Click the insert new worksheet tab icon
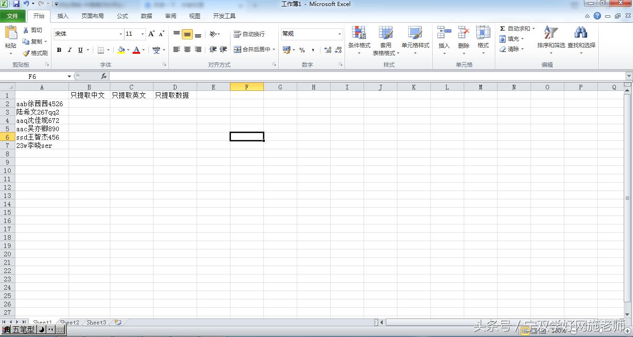633x337 pixels. (118, 322)
